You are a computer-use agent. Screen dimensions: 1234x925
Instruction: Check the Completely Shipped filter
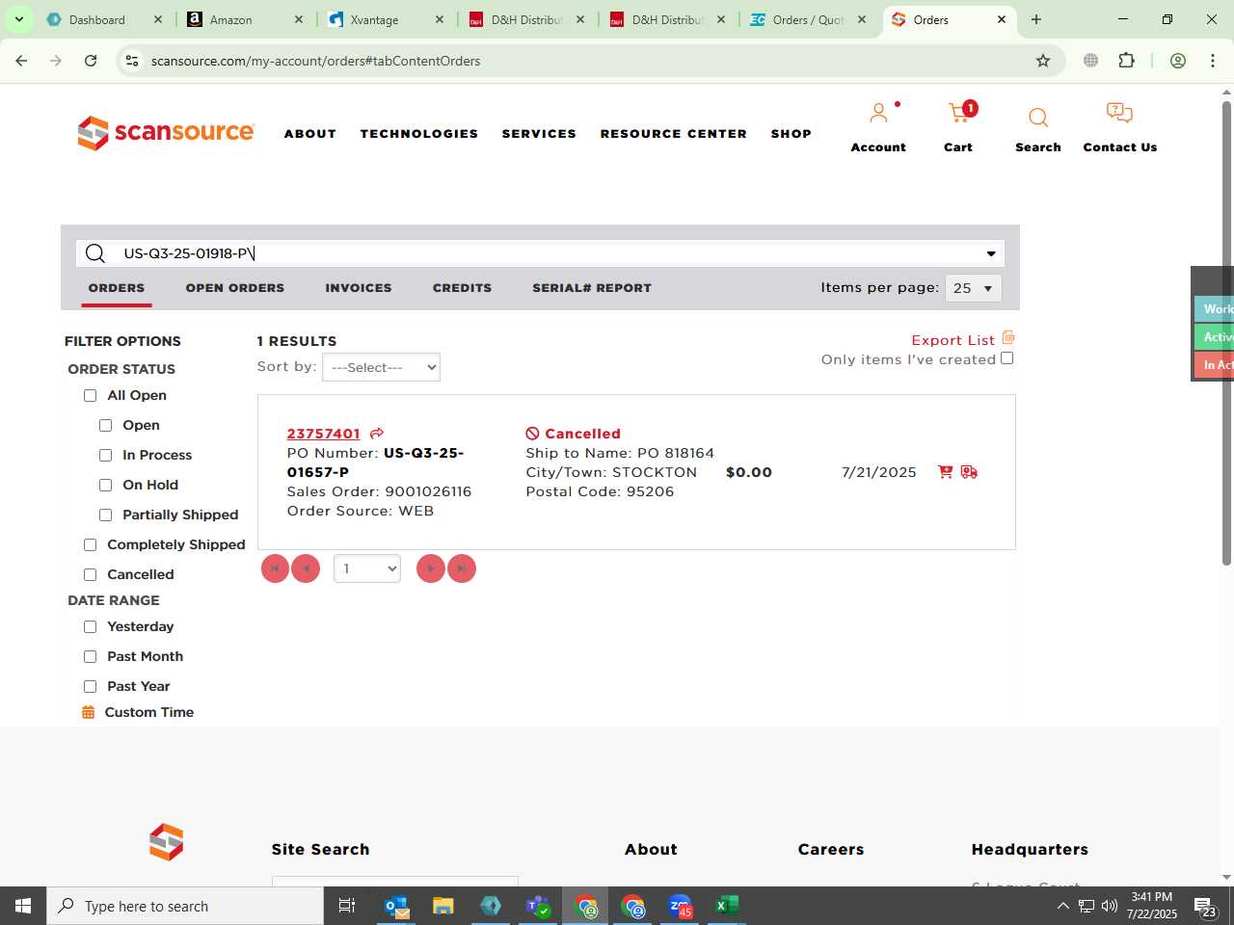[x=91, y=545]
